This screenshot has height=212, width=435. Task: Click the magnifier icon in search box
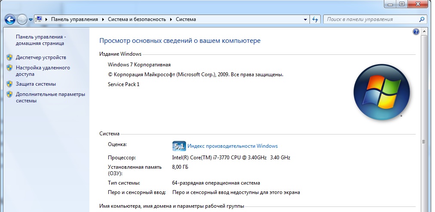422,19
